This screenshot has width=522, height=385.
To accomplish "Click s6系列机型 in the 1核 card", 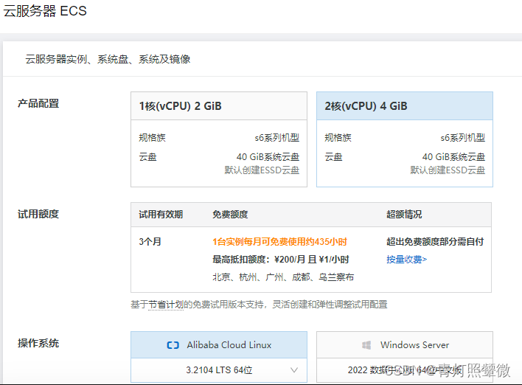I will 277,137.
